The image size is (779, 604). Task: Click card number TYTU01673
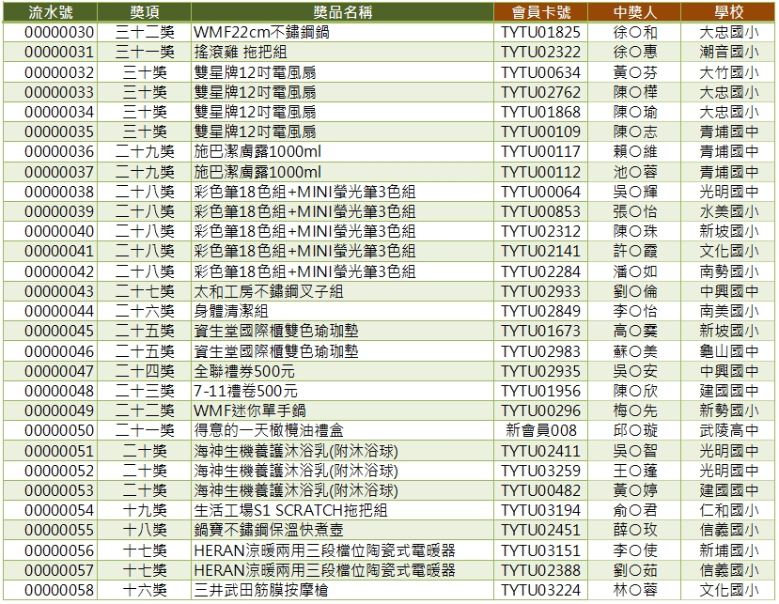coord(540,332)
